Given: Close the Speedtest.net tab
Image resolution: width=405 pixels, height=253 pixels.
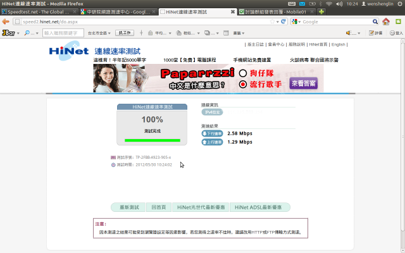Looking at the screenshot, I should point(75,12).
